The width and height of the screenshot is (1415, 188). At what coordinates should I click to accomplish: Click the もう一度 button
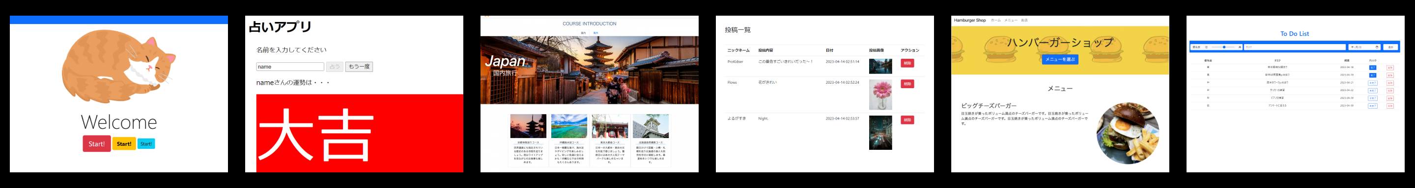pos(359,67)
